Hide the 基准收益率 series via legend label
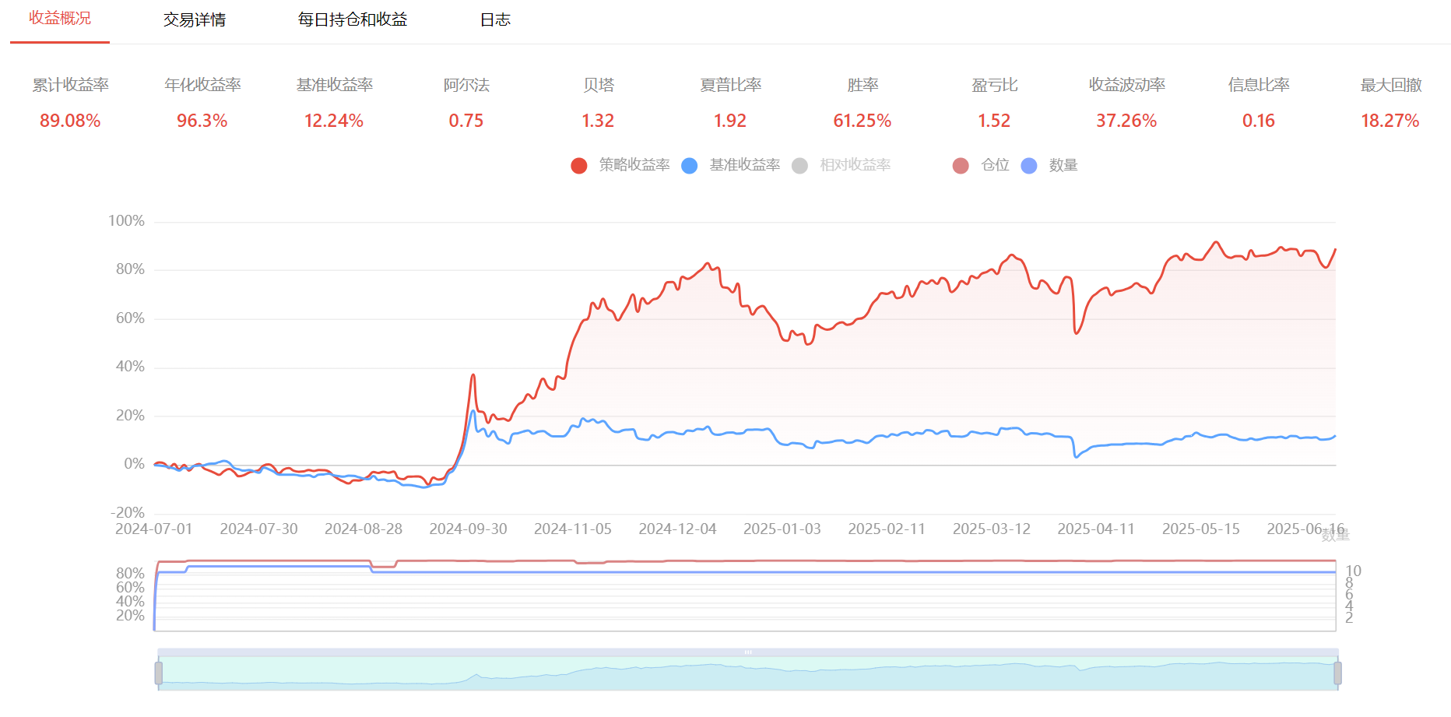This screenshot has width=1451, height=717. click(x=744, y=165)
